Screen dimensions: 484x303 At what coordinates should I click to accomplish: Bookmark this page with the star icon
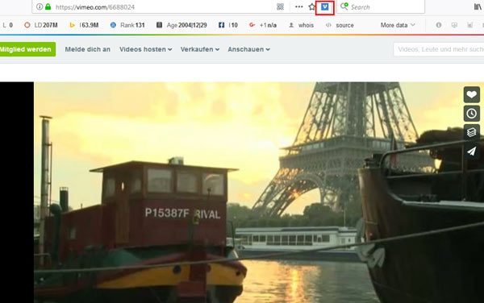[x=311, y=6]
